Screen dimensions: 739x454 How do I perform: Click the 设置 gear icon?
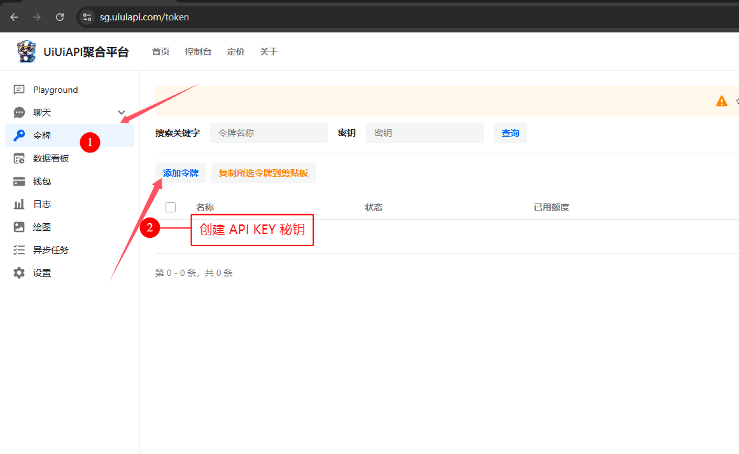(19, 273)
